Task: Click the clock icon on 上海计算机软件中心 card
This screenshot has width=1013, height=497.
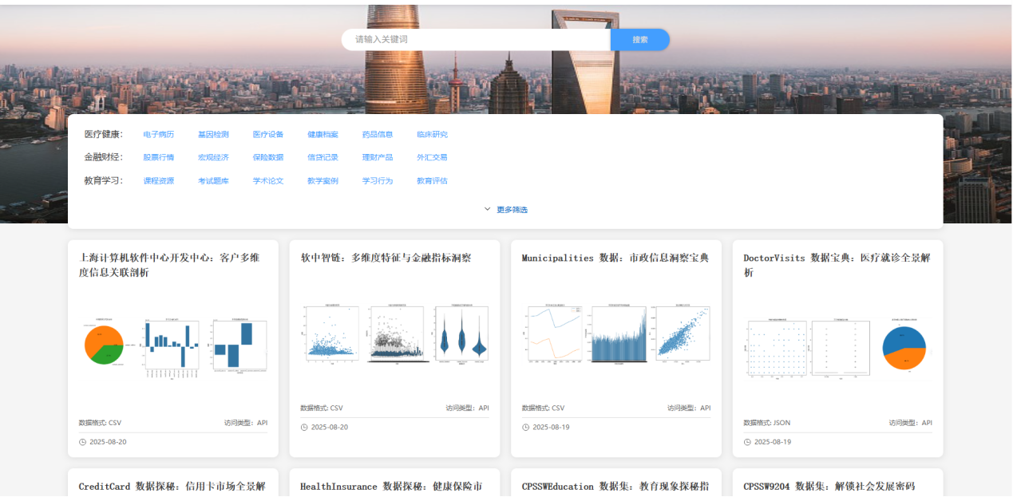Action: pos(83,442)
